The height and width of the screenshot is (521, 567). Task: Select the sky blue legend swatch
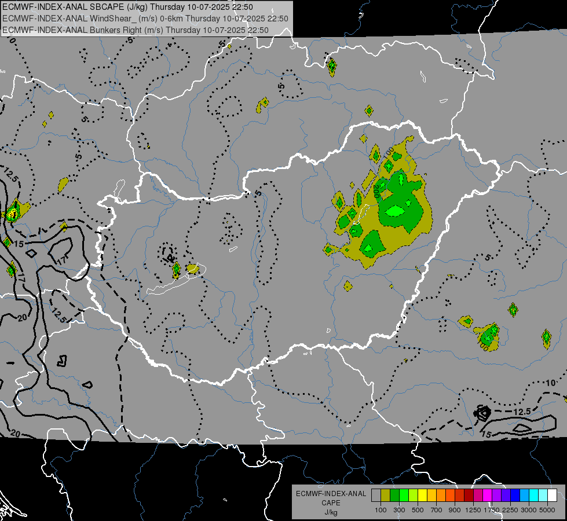click(x=525, y=496)
